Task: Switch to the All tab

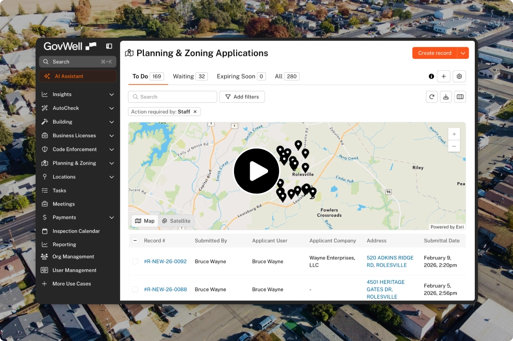Action: tap(287, 76)
